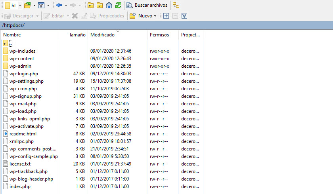333x194 pixels.
Task: Select license.txt file
Action: [20, 164]
